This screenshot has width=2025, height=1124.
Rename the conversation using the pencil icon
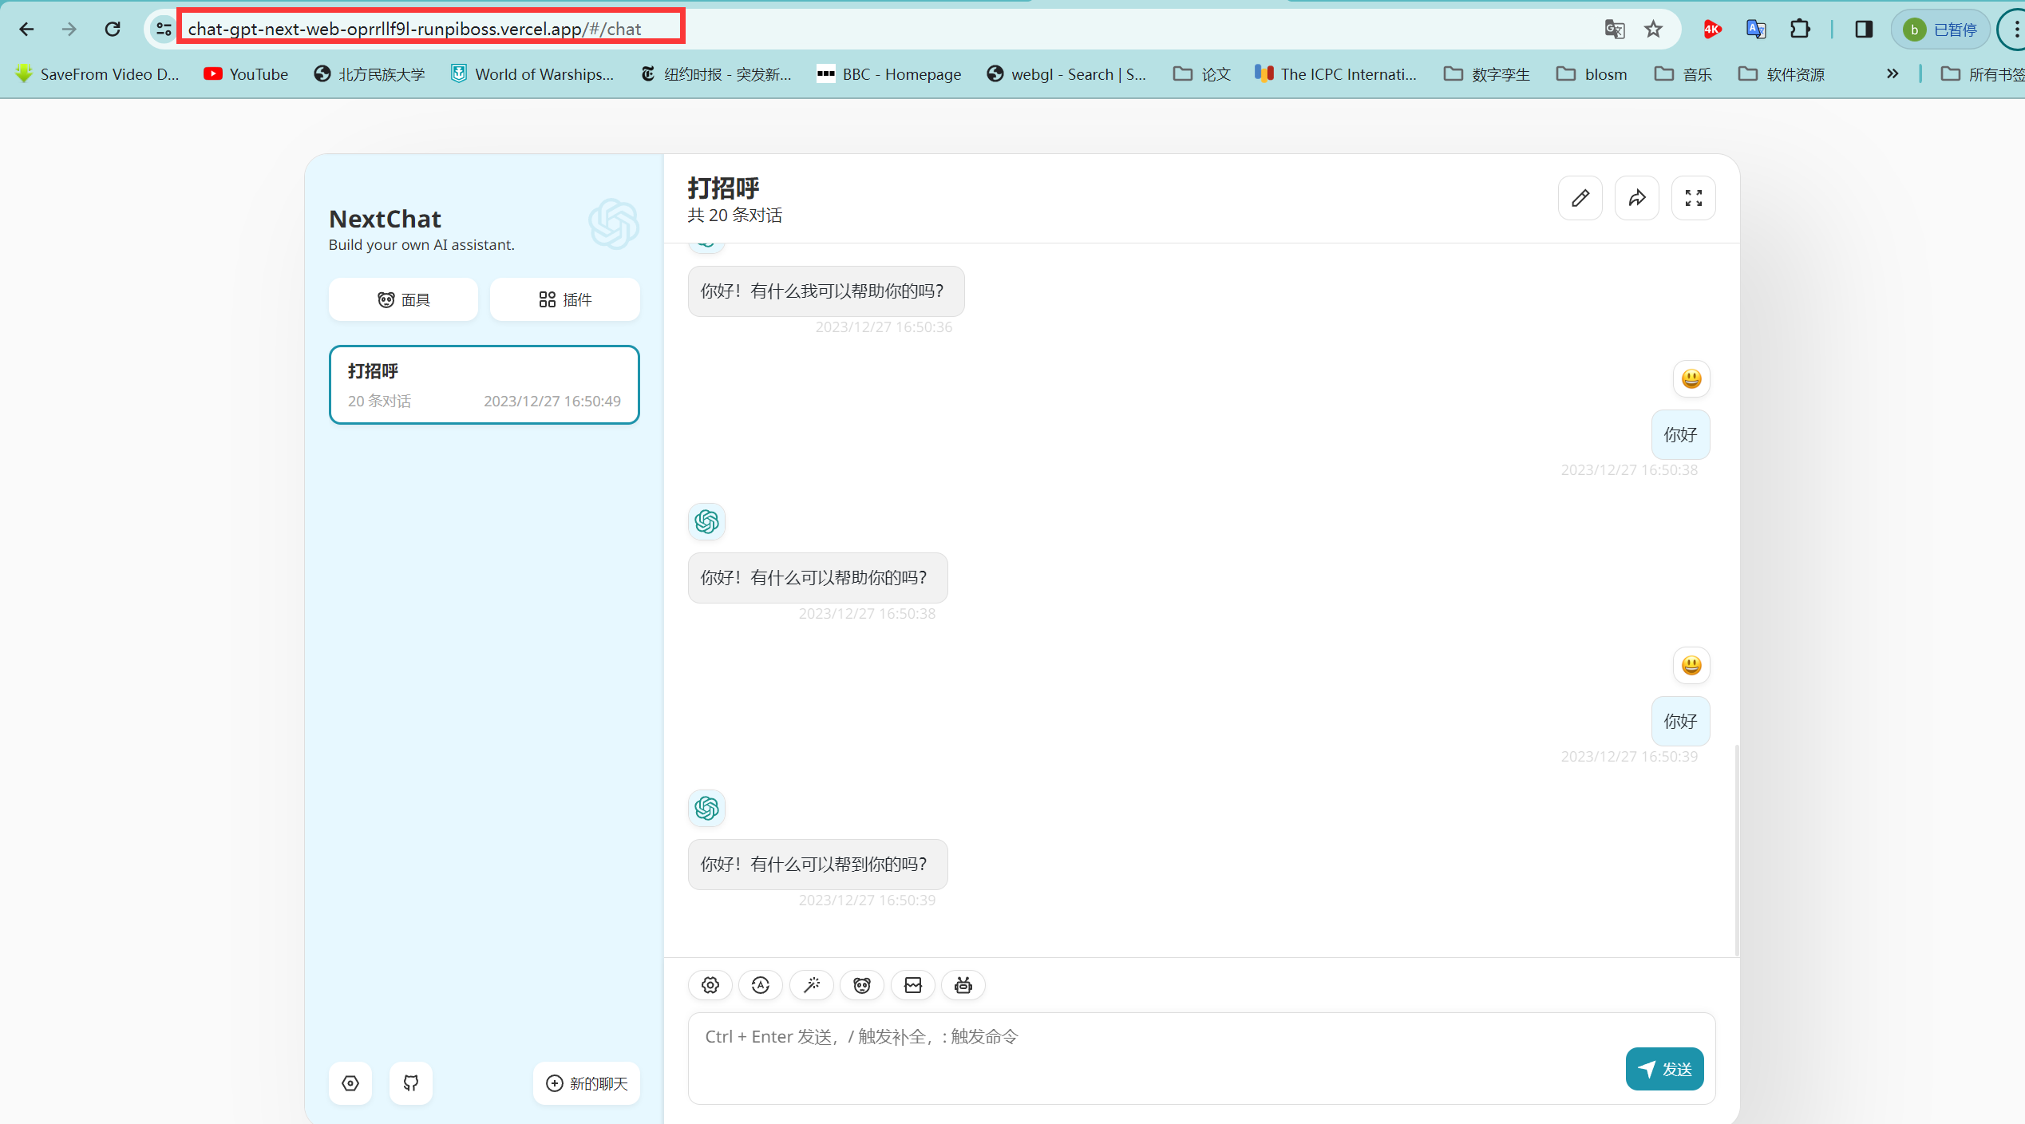1580,197
